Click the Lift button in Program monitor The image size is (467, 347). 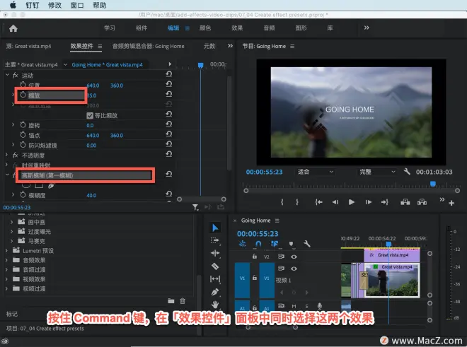point(405,202)
